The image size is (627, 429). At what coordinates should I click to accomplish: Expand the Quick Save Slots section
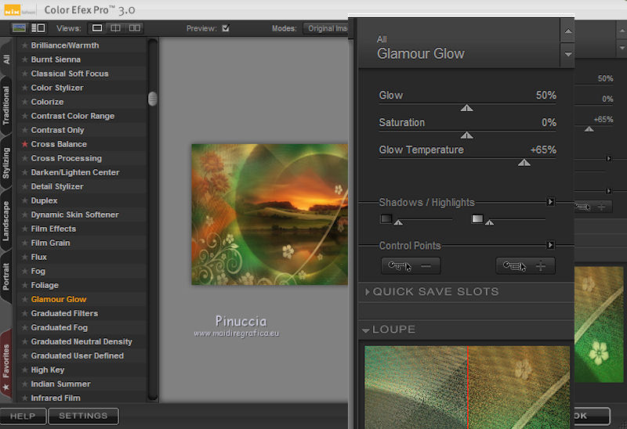point(368,292)
